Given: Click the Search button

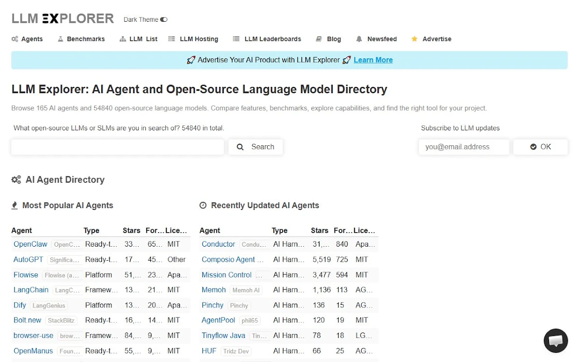Looking at the screenshot, I should coord(256,147).
